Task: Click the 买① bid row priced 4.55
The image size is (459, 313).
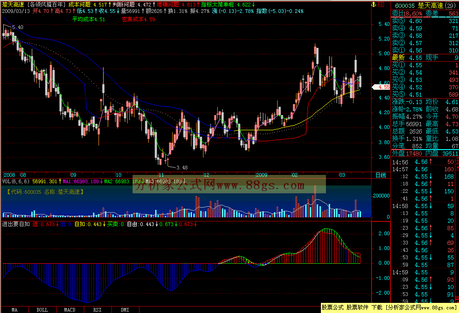Action: (x=425, y=65)
